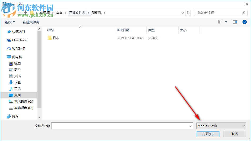251x141 pixels.
Task: Click the up-one-level arrow icon
Action: point(25,13)
